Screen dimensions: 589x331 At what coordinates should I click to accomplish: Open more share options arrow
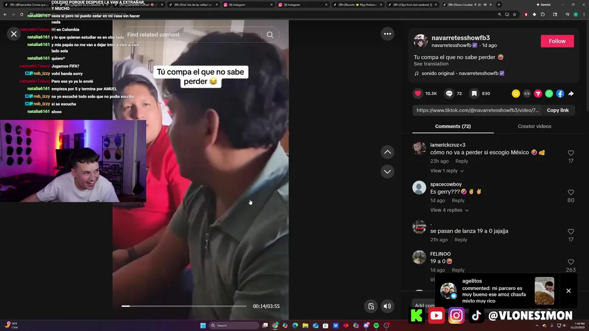point(571,93)
